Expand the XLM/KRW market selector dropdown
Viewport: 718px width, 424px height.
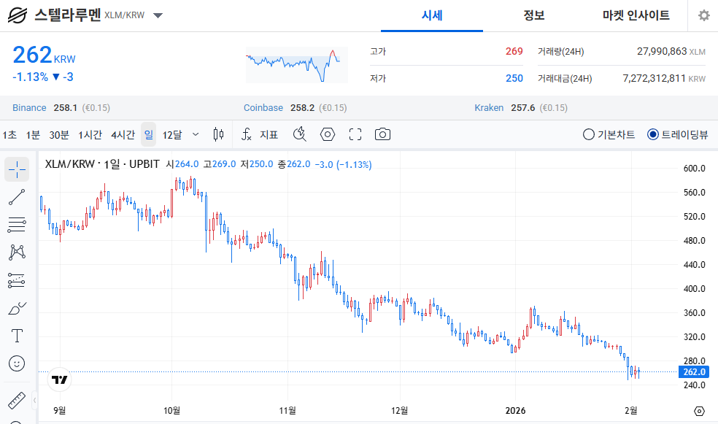[x=158, y=15]
